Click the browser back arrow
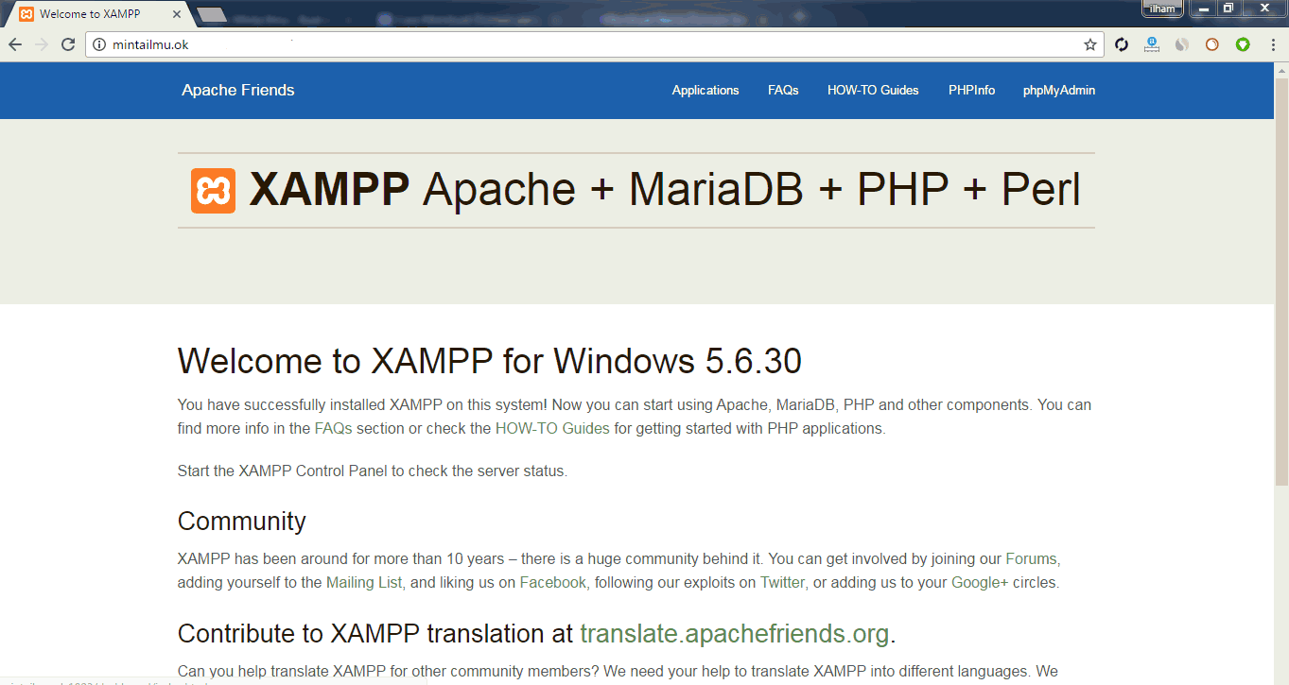 tap(15, 44)
